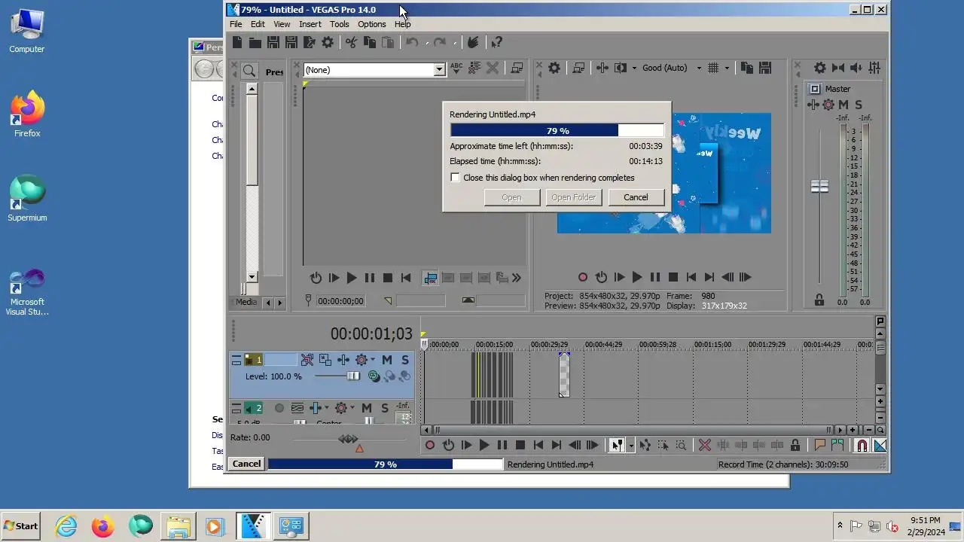Click the Play button in timeline transport
This screenshot has width=964, height=542.
tap(484, 445)
